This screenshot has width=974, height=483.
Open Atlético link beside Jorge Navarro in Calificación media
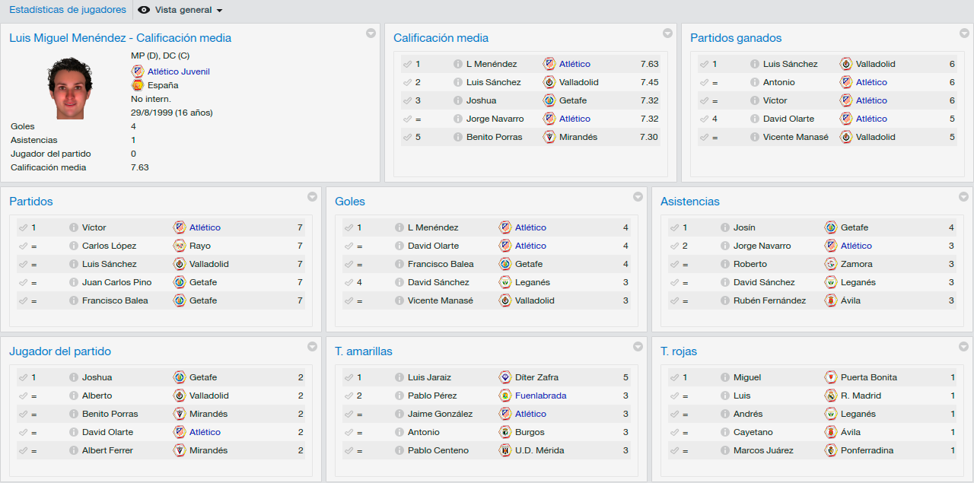575,119
